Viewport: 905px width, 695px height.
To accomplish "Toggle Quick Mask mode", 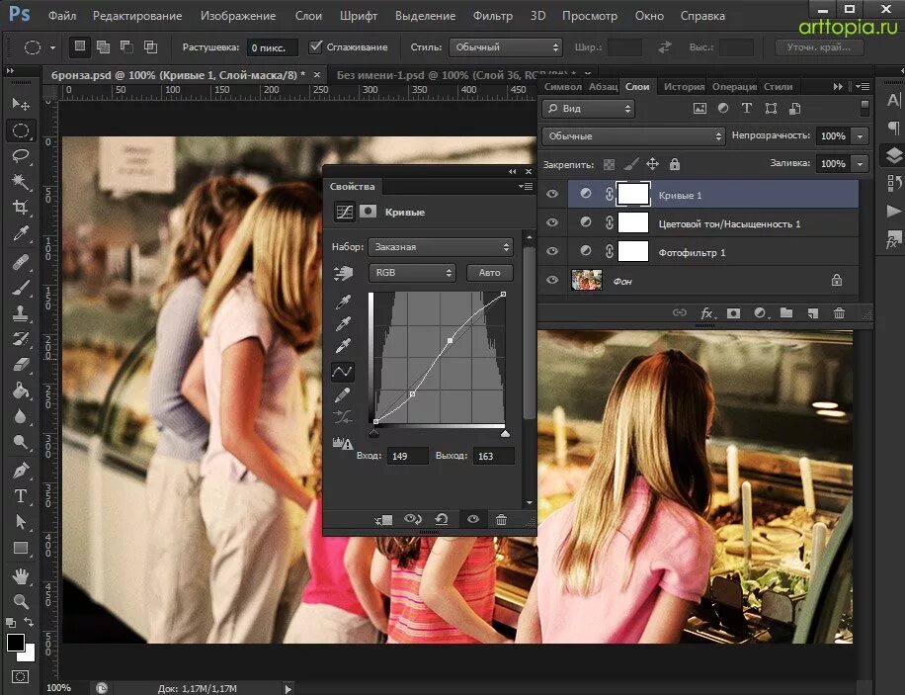I will pos(21,676).
